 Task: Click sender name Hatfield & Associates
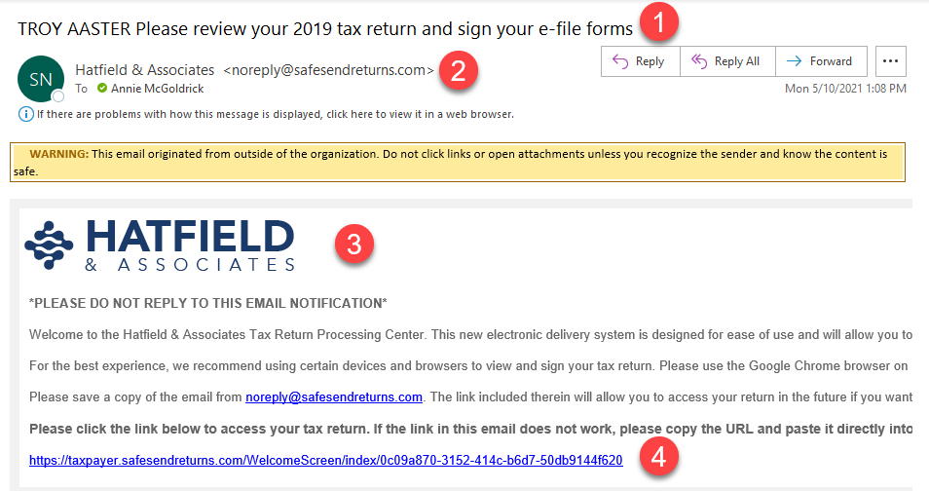pyautogui.click(x=144, y=70)
